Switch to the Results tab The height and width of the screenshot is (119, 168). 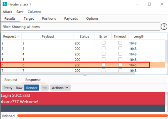click(x=10, y=18)
